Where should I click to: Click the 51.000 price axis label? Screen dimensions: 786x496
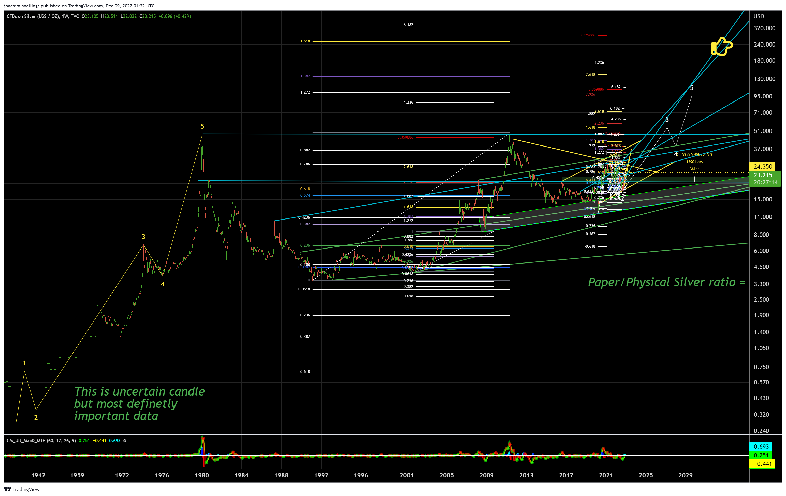click(763, 131)
